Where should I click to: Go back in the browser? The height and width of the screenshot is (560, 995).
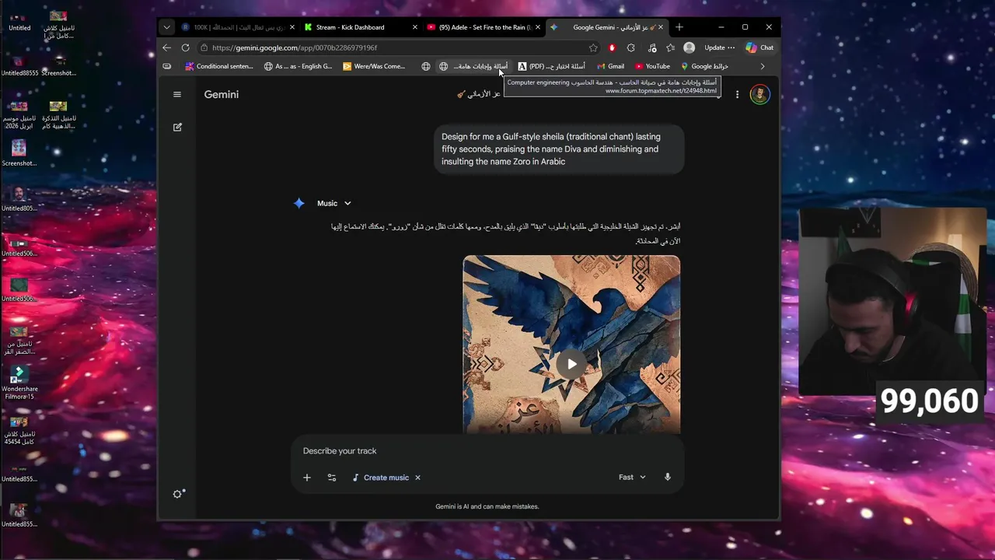click(x=167, y=47)
